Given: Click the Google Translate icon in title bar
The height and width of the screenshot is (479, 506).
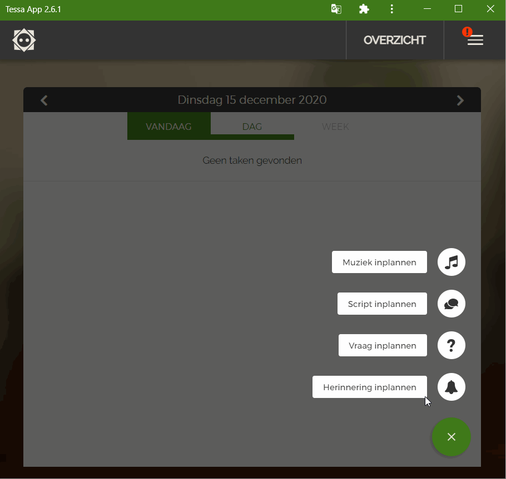Looking at the screenshot, I should point(336,9).
